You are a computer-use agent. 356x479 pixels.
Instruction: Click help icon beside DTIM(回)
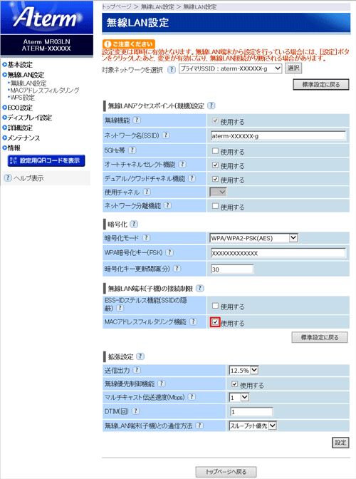(x=136, y=411)
